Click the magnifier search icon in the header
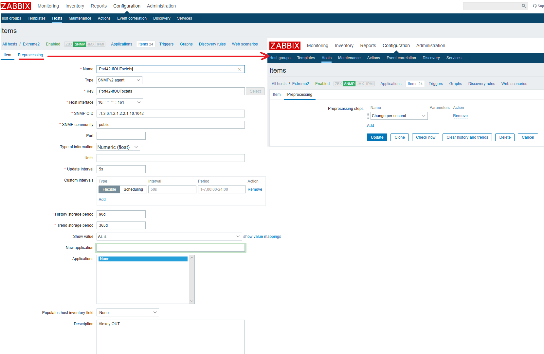Viewport: 544px width, 354px height. coord(524,6)
